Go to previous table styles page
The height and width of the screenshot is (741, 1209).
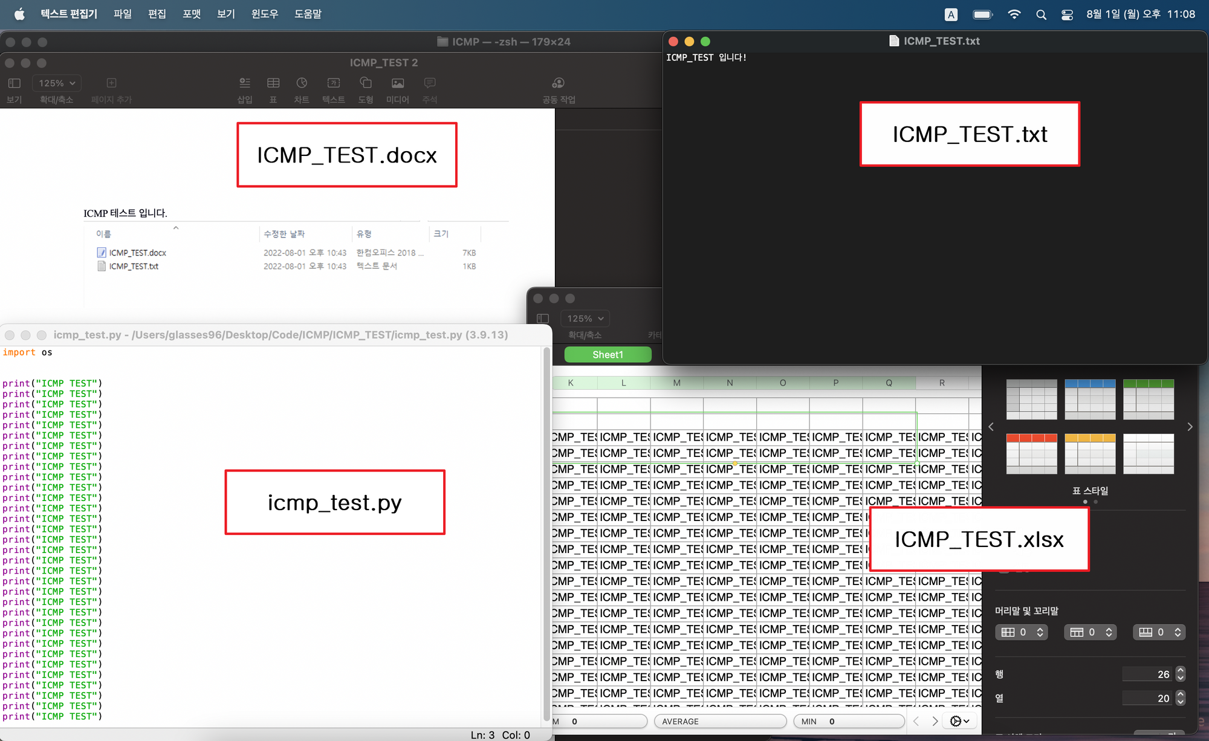click(991, 427)
